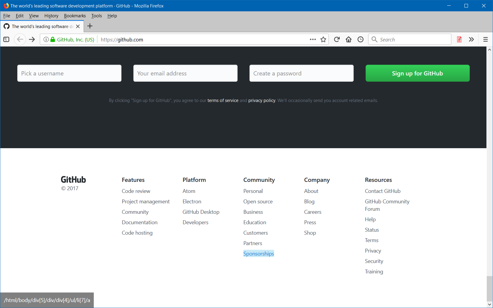Open the Edit menu
The image size is (493, 308).
[20, 16]
